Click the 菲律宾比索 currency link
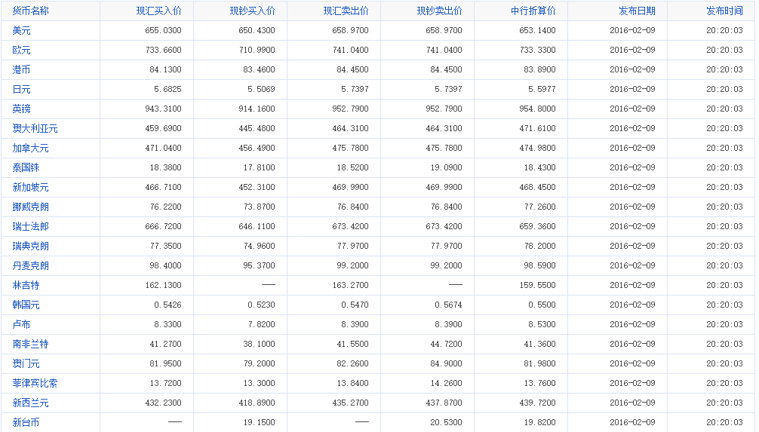 (x=35, y=383)
